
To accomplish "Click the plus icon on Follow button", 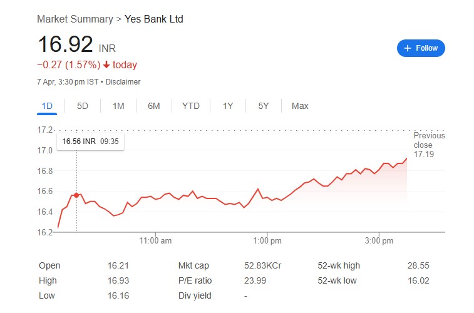I will coord(408,48).
